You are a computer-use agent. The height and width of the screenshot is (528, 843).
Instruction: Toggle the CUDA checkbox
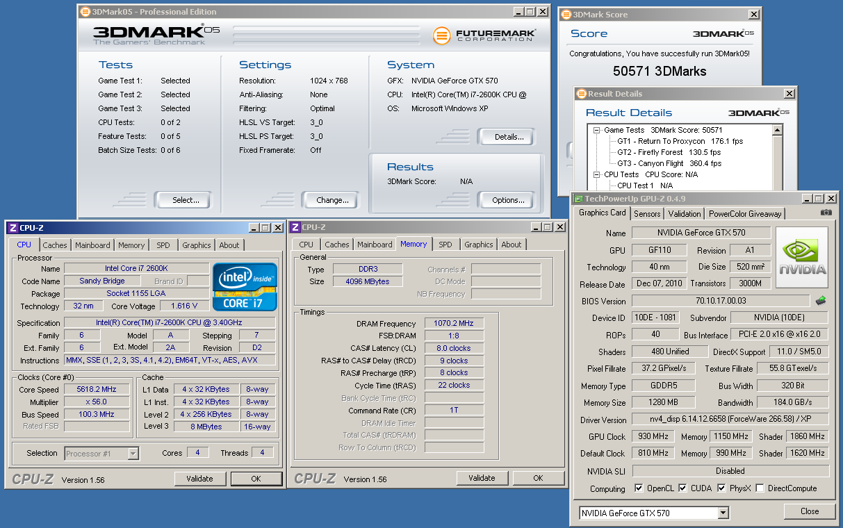(682, 488)
